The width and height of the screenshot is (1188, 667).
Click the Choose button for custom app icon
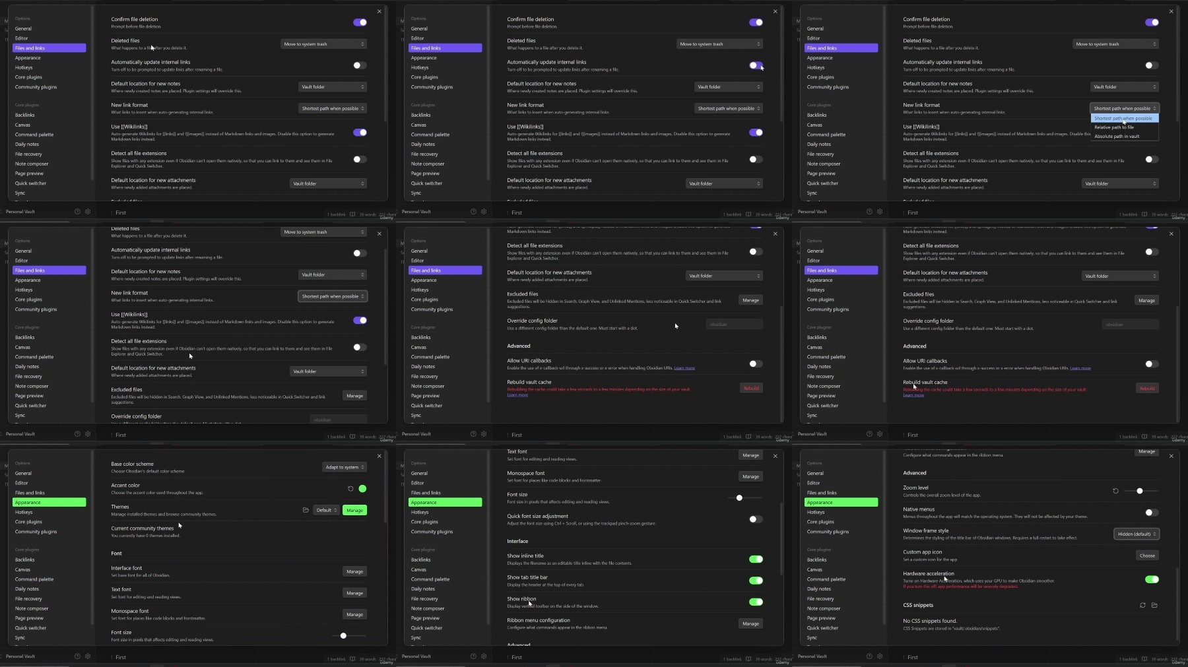point(1147,556)
